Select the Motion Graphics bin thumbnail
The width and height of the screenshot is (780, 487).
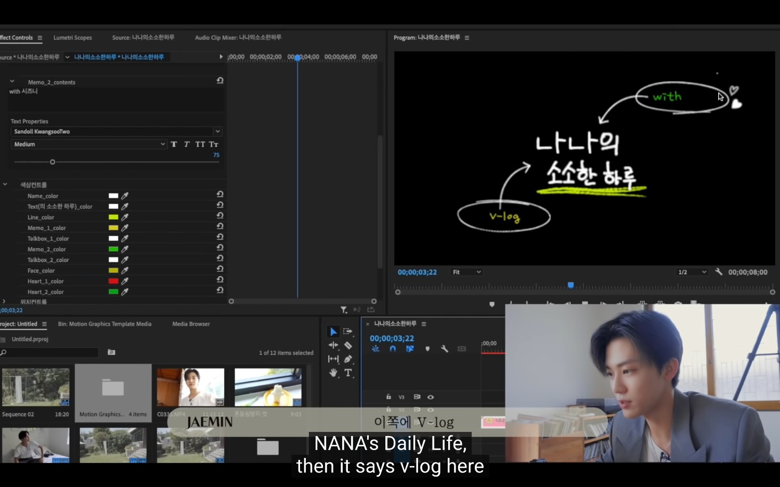[113, 387]
